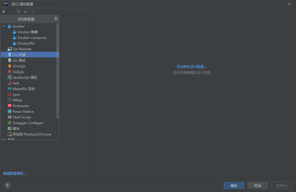Screen dimensions: 296x192
Task: Click the move into new folder icon
Action: coord(26,12)
